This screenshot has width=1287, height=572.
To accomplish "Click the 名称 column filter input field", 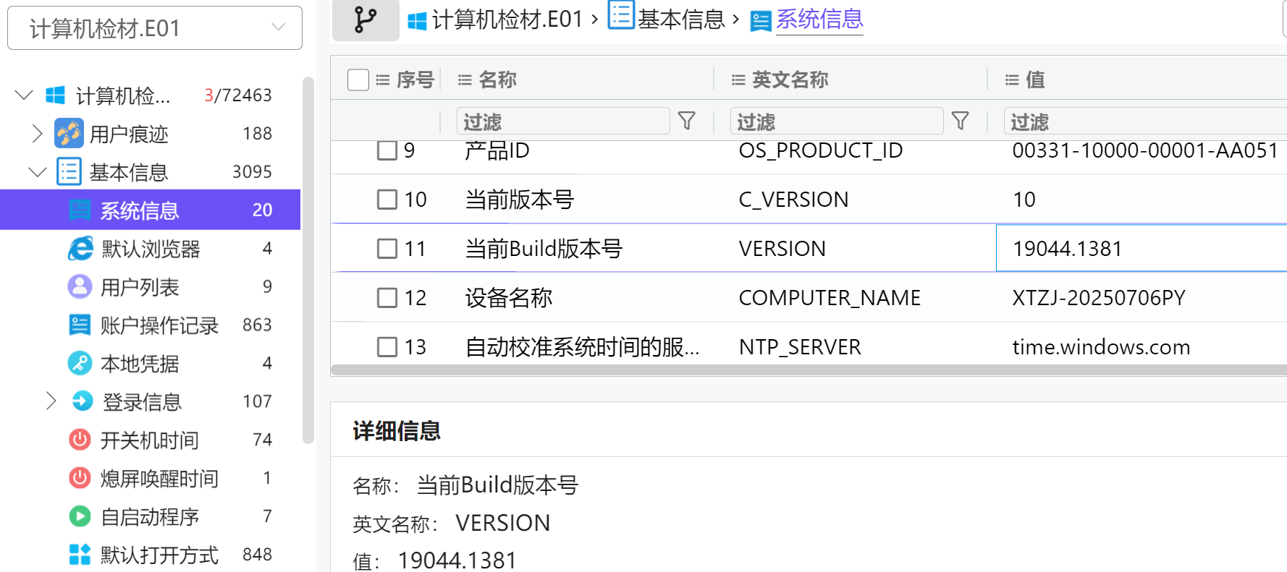I will 563,121.
